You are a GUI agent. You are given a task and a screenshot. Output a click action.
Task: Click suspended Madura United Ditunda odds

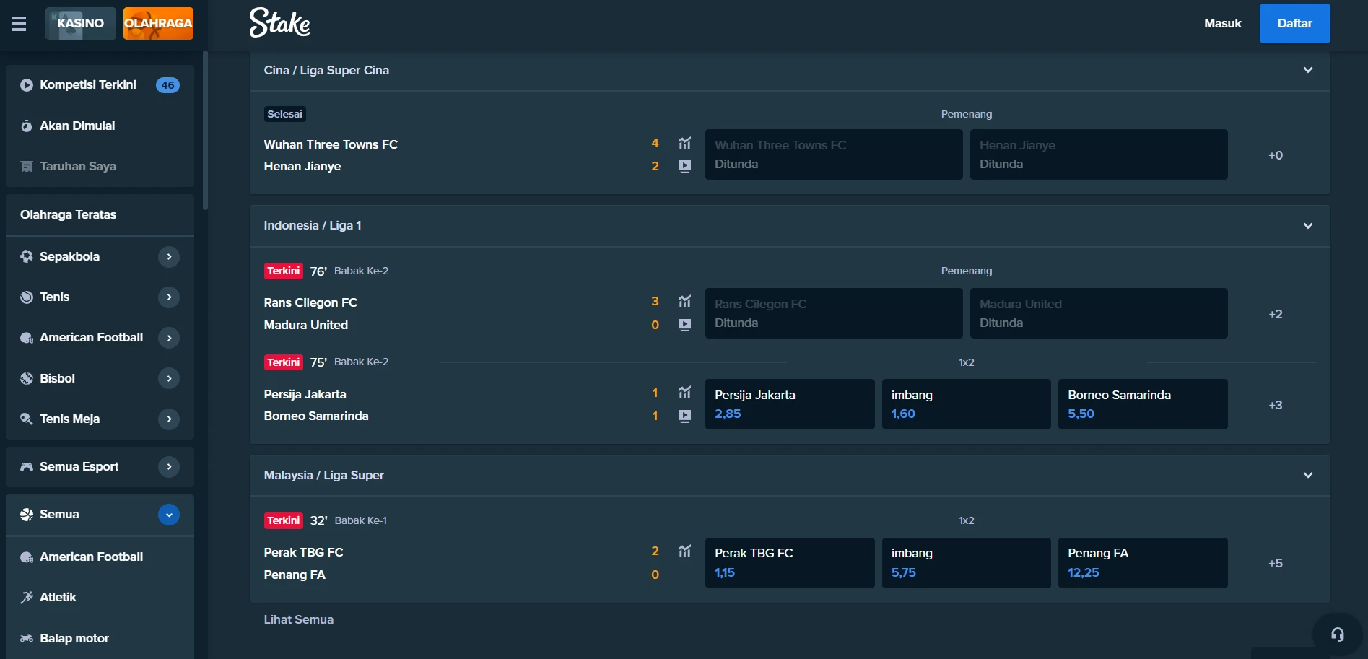tap(1099, 313)
